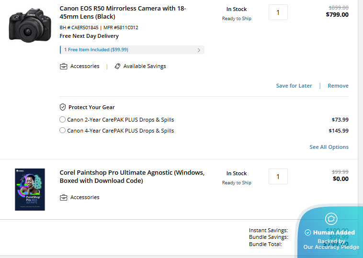Click the Corel Paintshop quantity field
The height and width of the screenshot is (258, 363).
278,177
